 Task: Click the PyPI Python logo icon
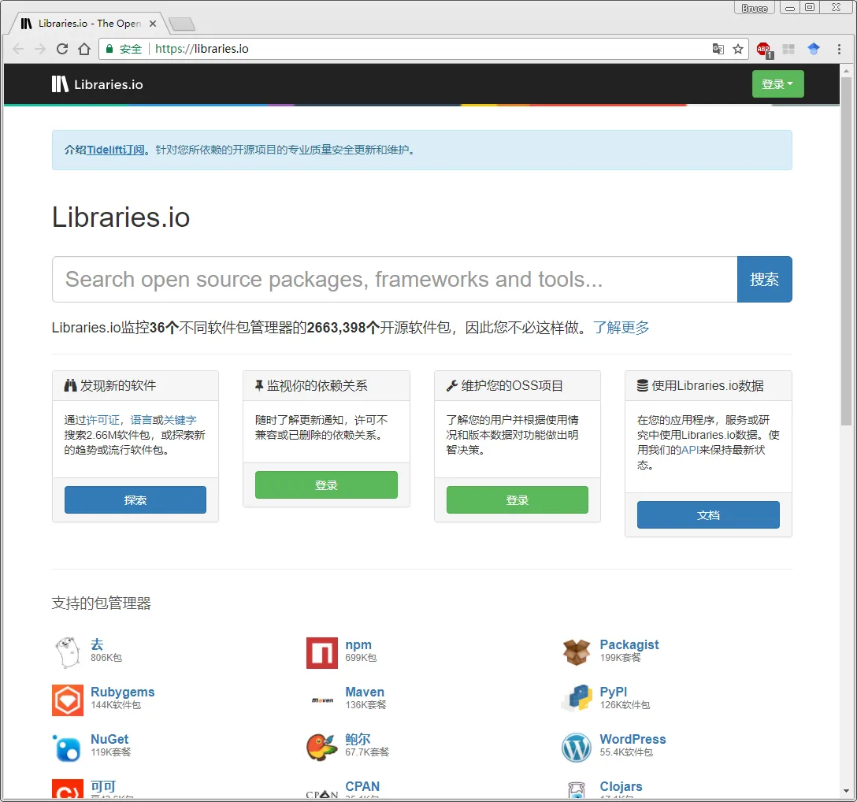tap(577, 698)
